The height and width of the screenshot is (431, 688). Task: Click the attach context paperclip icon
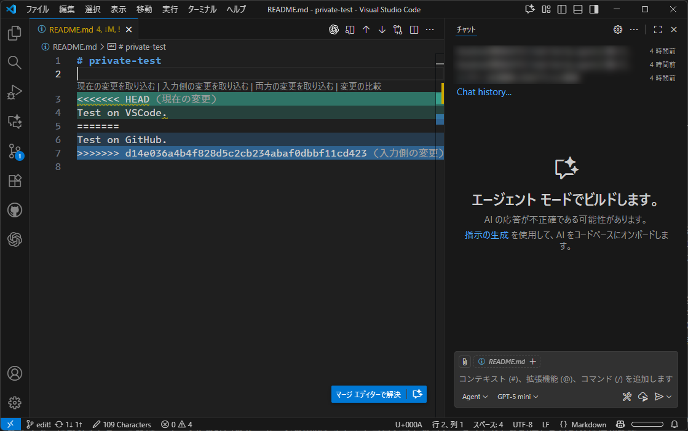tap(465, 362)
